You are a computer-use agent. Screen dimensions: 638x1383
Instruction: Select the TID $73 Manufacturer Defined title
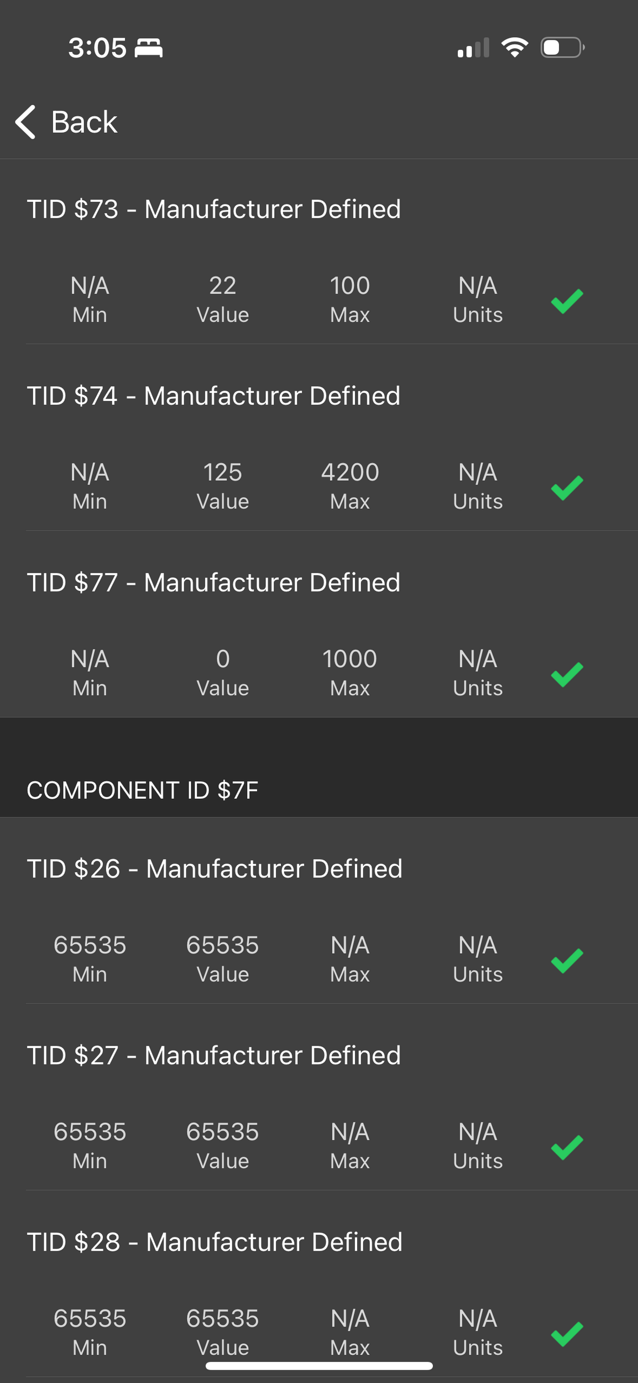[213, 209]
